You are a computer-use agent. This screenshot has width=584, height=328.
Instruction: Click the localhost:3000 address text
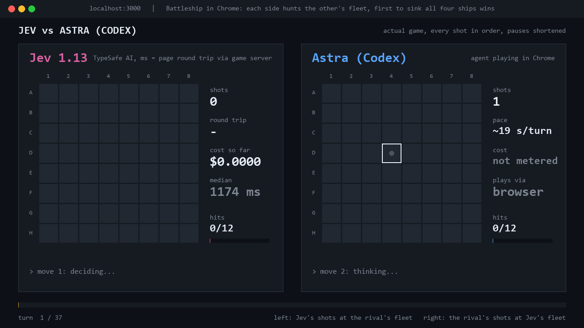coord(115,9)
